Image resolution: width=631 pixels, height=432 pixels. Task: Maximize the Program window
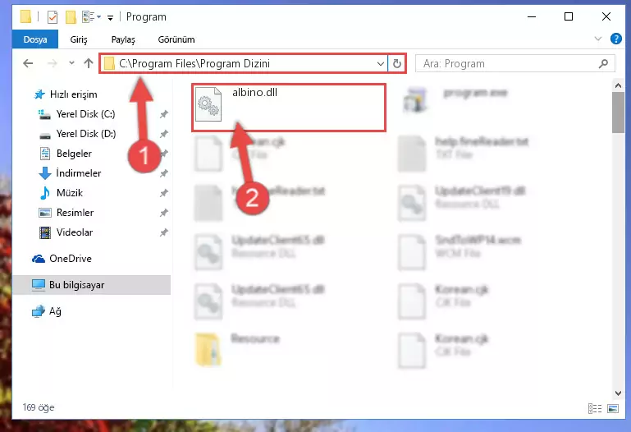pos(569,17)
